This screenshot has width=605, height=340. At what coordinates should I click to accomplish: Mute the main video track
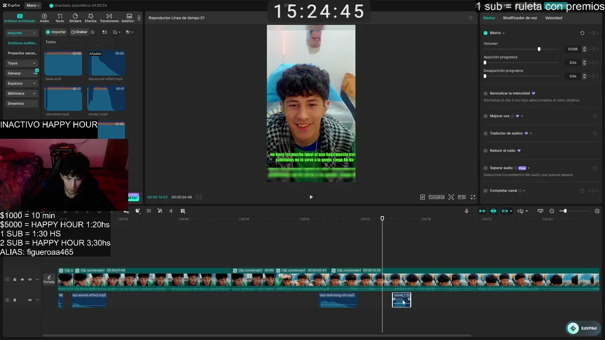pos(30,280)
